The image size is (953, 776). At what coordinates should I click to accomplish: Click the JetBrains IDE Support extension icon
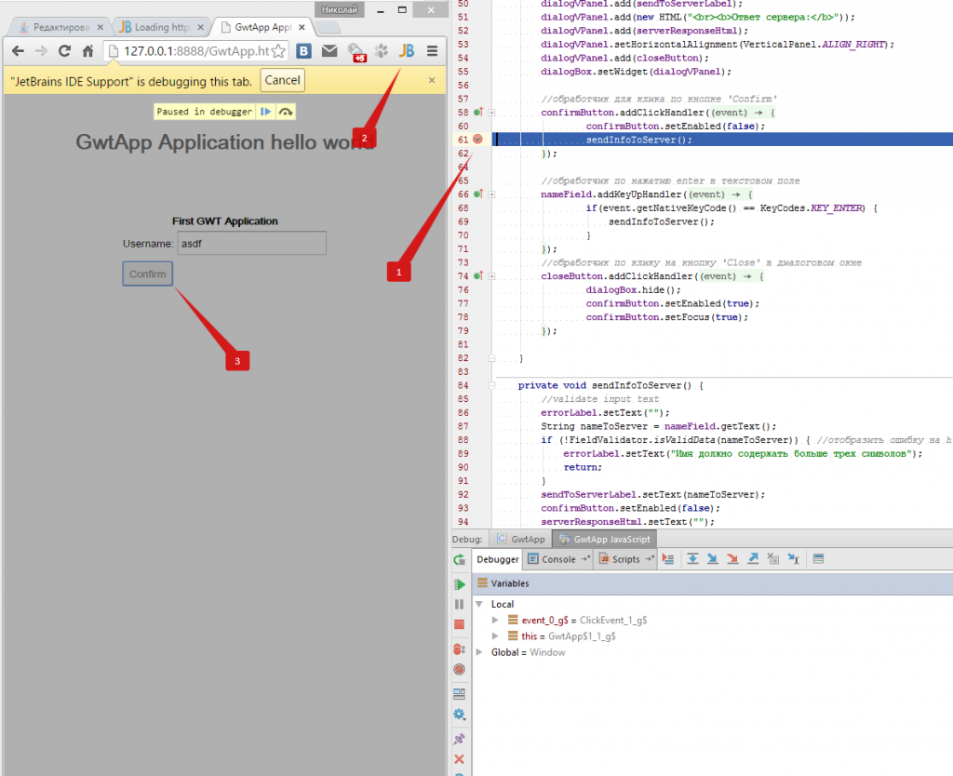pos(407,51)
